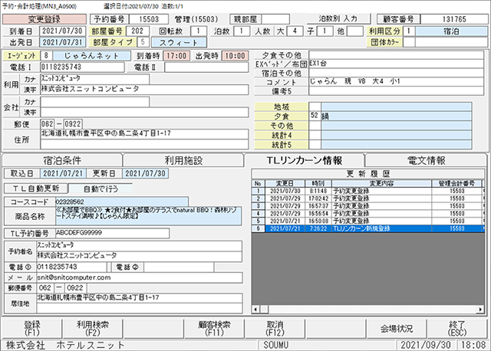Screen dimensions: 491x351
Task: Click the 子 count field
Action: (x=325, y=31)
